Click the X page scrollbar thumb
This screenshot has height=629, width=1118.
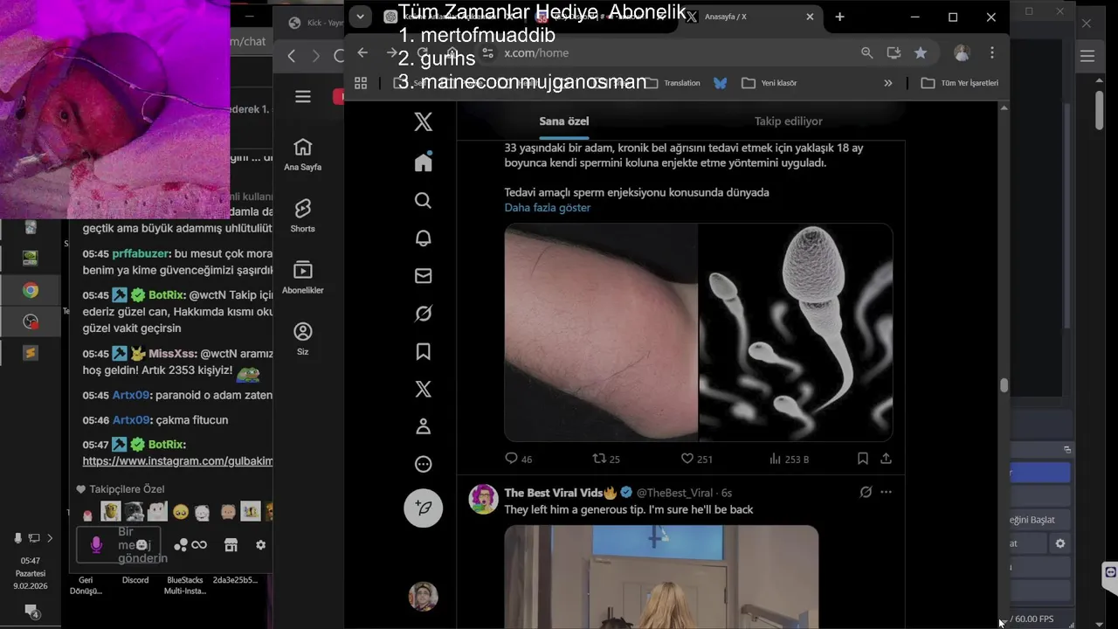(1004, 385)
